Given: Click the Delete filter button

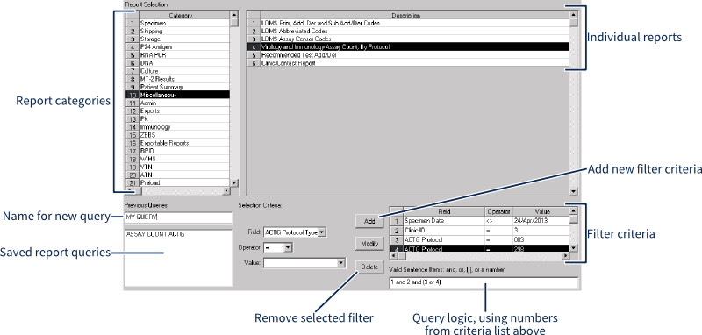Looking at the screenshot, I should pos(369,267).
